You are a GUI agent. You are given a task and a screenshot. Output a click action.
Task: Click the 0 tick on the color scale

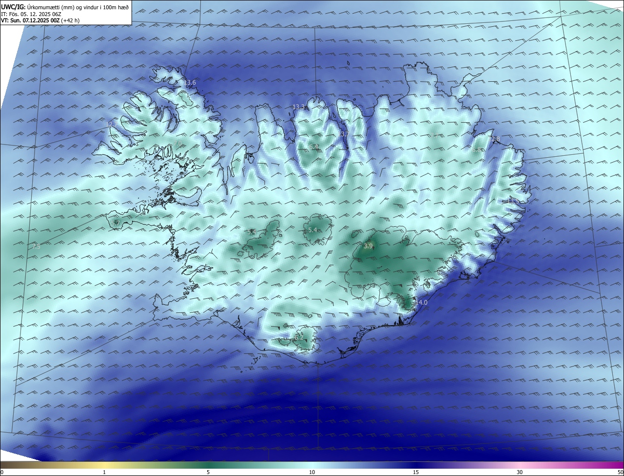tap(2, 472)
